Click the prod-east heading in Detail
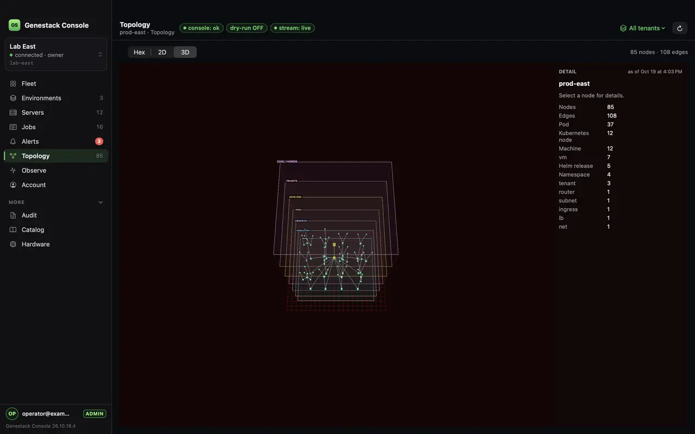 574,84
